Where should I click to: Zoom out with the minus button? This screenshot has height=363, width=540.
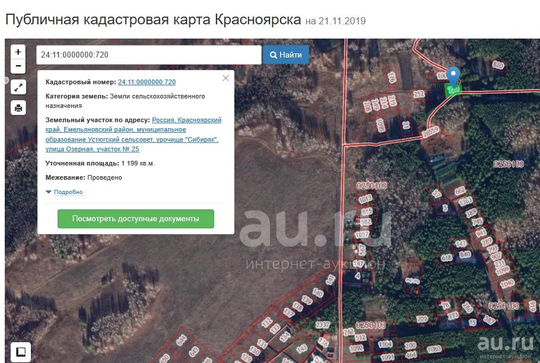coord(18,66)
